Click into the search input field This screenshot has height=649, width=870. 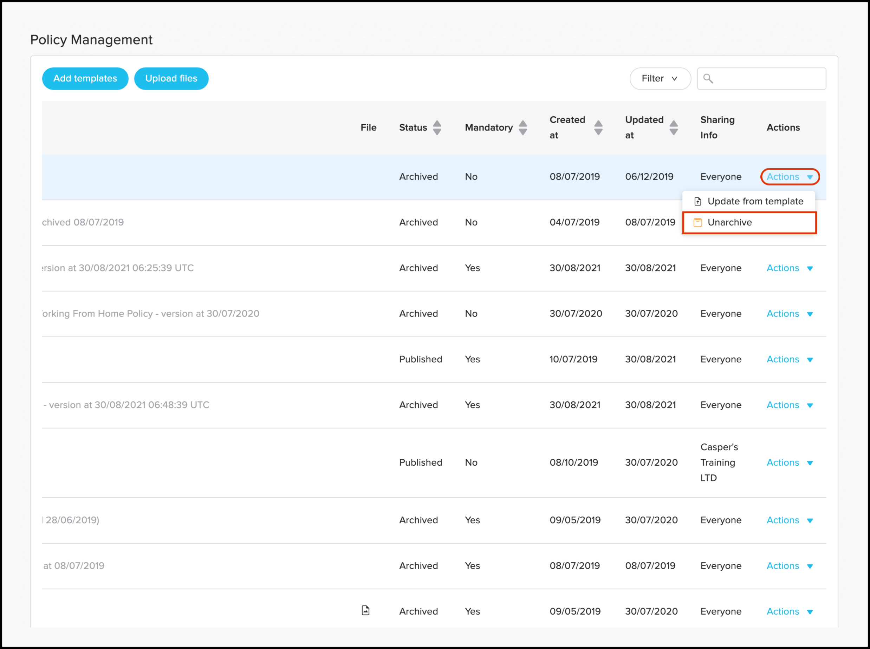coord(768,79)
